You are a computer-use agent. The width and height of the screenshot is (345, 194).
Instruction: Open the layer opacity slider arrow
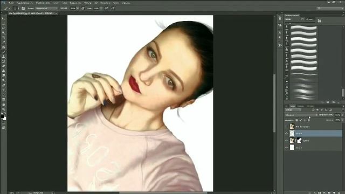(x=342, y=115)
